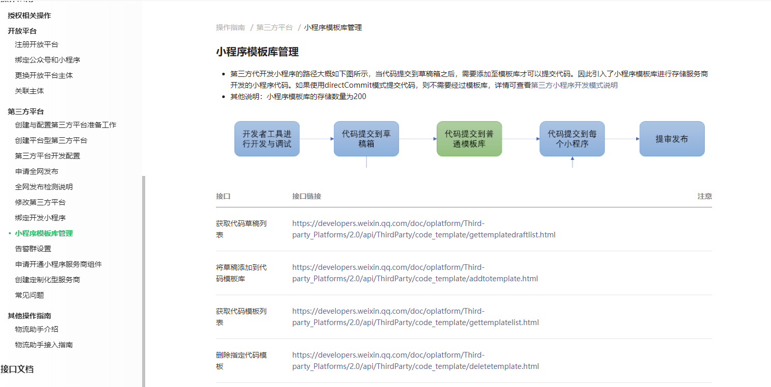Open 告警群设置 in sidebar
This screenshot has height=387, width=771.
(x=33, y=249)
